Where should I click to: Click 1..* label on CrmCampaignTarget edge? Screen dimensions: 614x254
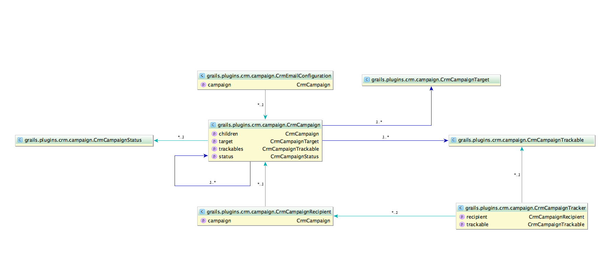tap(379, 122)
